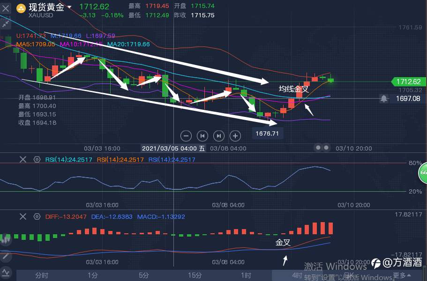The image size is (427, 281).
Task: Click the current price tag 1712.62
Action: [408, 81]
